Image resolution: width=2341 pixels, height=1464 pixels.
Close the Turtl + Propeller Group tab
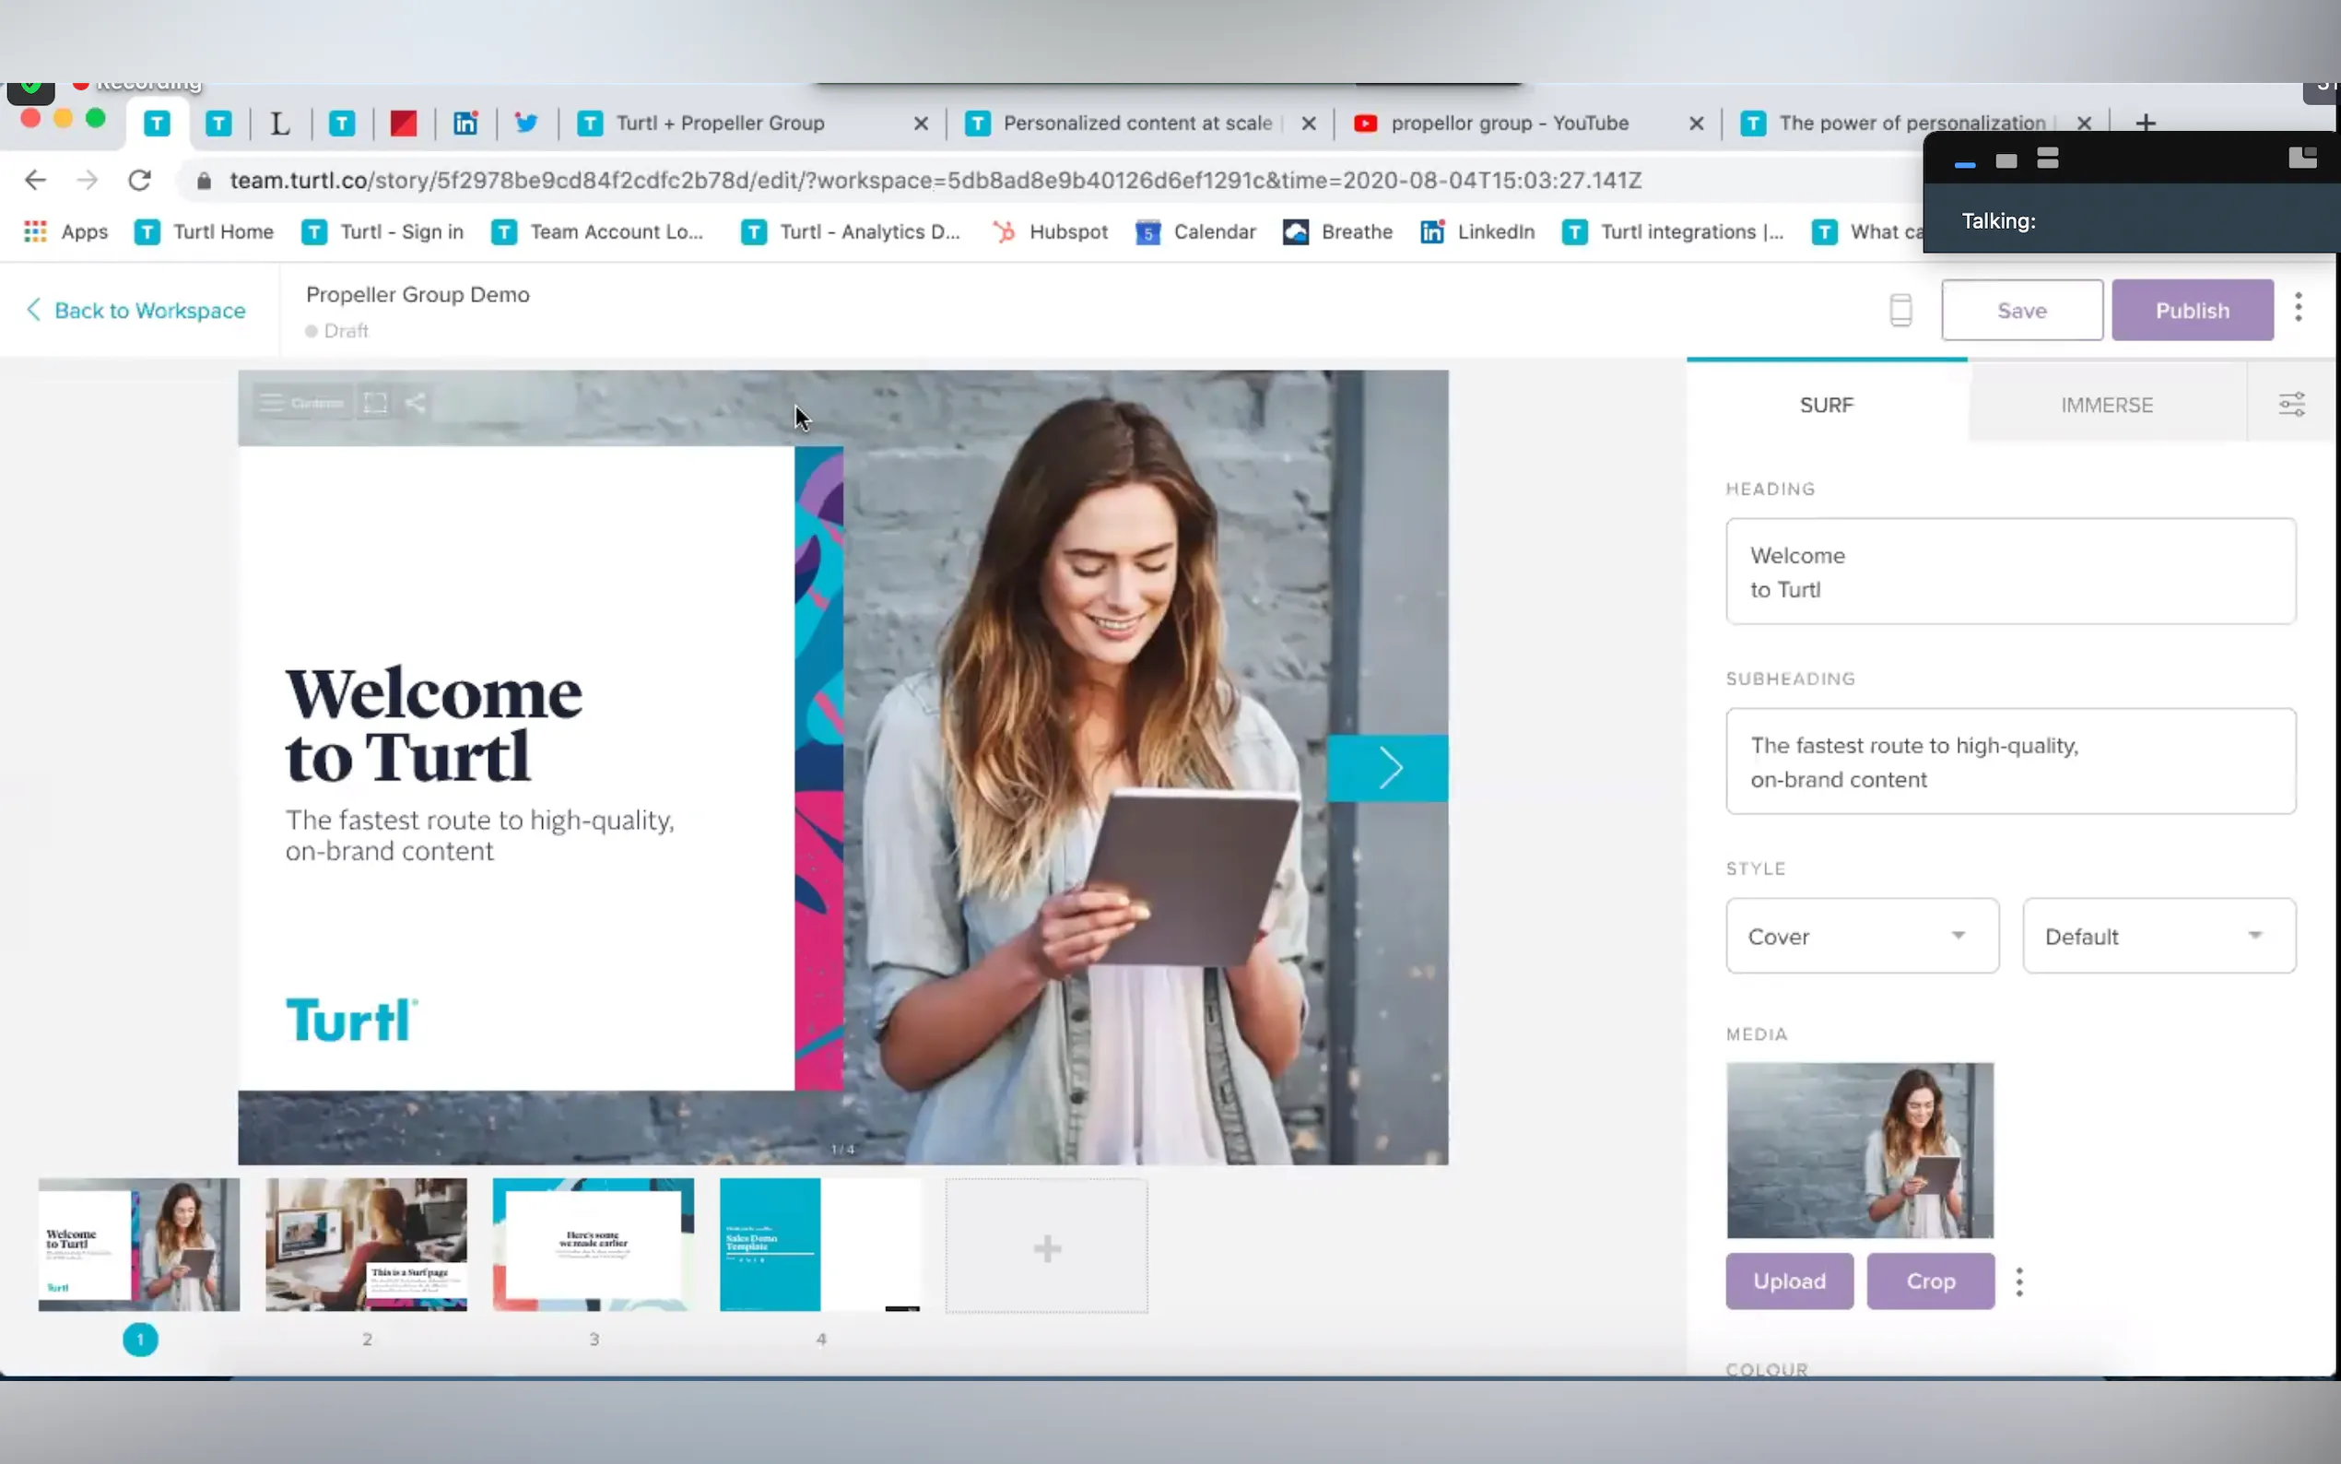[922, 124]
